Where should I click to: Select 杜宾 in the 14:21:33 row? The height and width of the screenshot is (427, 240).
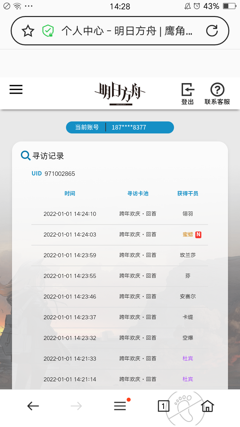(188, 359)
